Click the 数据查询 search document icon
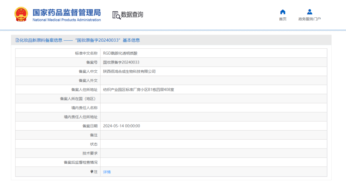 117,15
